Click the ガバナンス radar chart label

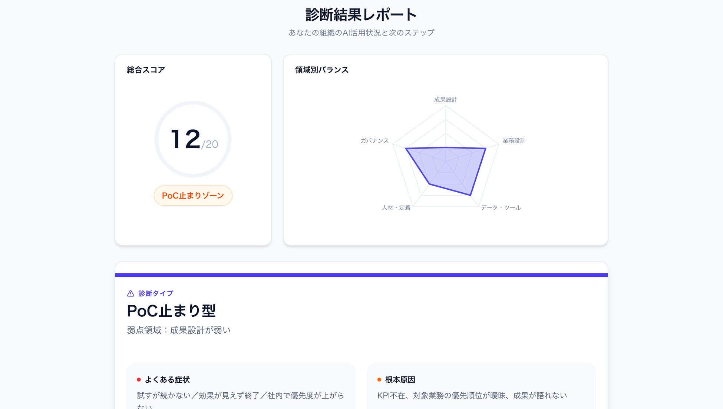(374, 141)
